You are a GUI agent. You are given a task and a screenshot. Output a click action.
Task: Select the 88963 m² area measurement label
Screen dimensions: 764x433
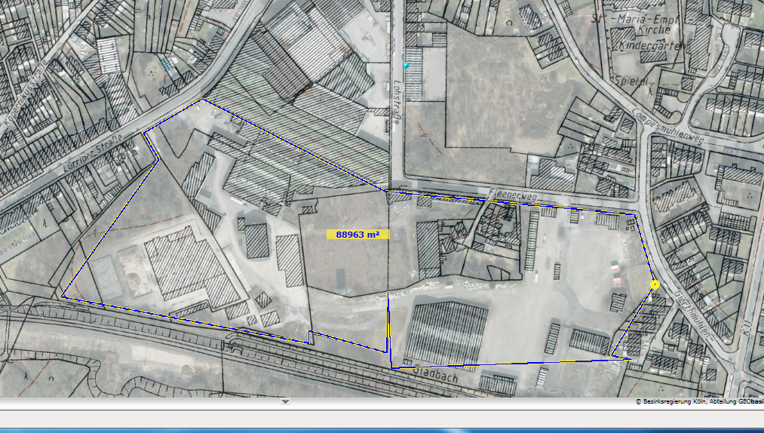(357, 235)
